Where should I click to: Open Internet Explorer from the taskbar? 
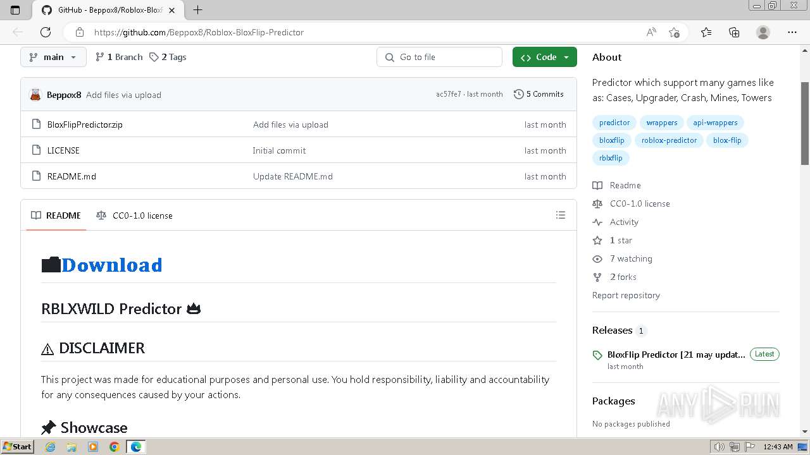point(51,447)
